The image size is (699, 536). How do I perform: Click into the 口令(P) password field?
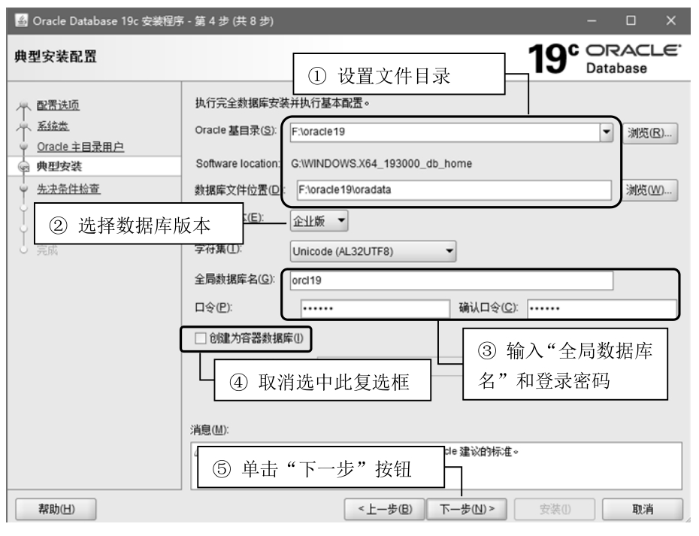coord(375,308)
